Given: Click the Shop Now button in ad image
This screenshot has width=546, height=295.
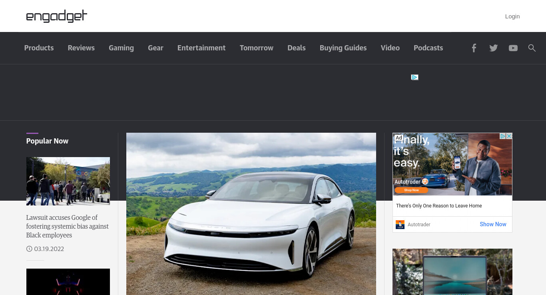Looking at the screenshot, I should [x=411, y=190].
